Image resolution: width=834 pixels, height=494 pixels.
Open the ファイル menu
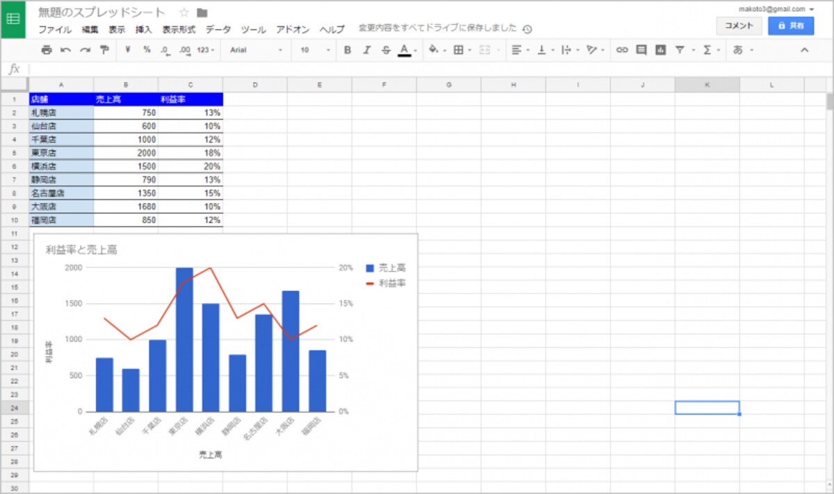click(54, 29)
